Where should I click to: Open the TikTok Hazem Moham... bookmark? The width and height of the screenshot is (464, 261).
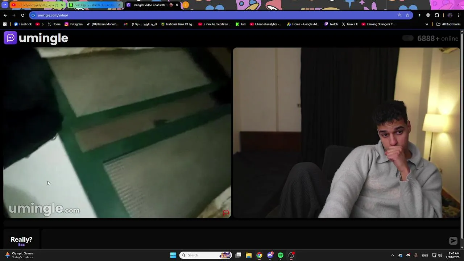(x=103, y=24)
